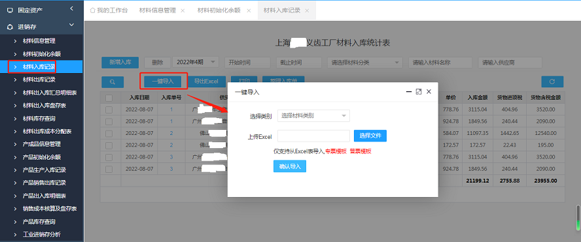581x242 pixels.
Task: Click the 入库日期 column header
Action: click(139, 98)
